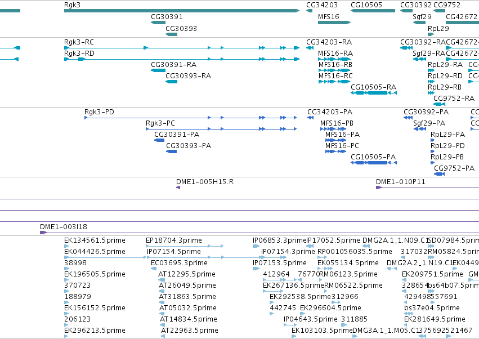The height and width of the screenshot is (339, 479).
Task: Open the CG9752-PA protein label
Action: coord(454,168)
